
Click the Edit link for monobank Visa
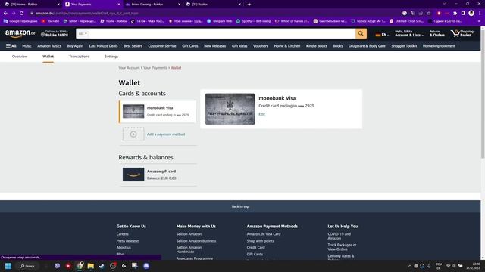pos(261,114)
